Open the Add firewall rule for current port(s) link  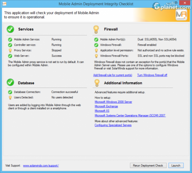click(113, 75)
